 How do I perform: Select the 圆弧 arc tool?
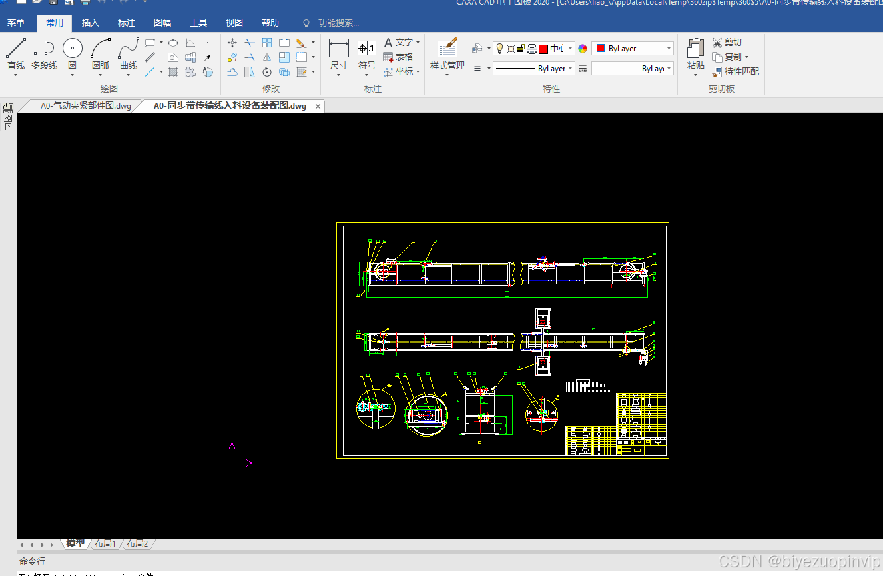point(101,53)
